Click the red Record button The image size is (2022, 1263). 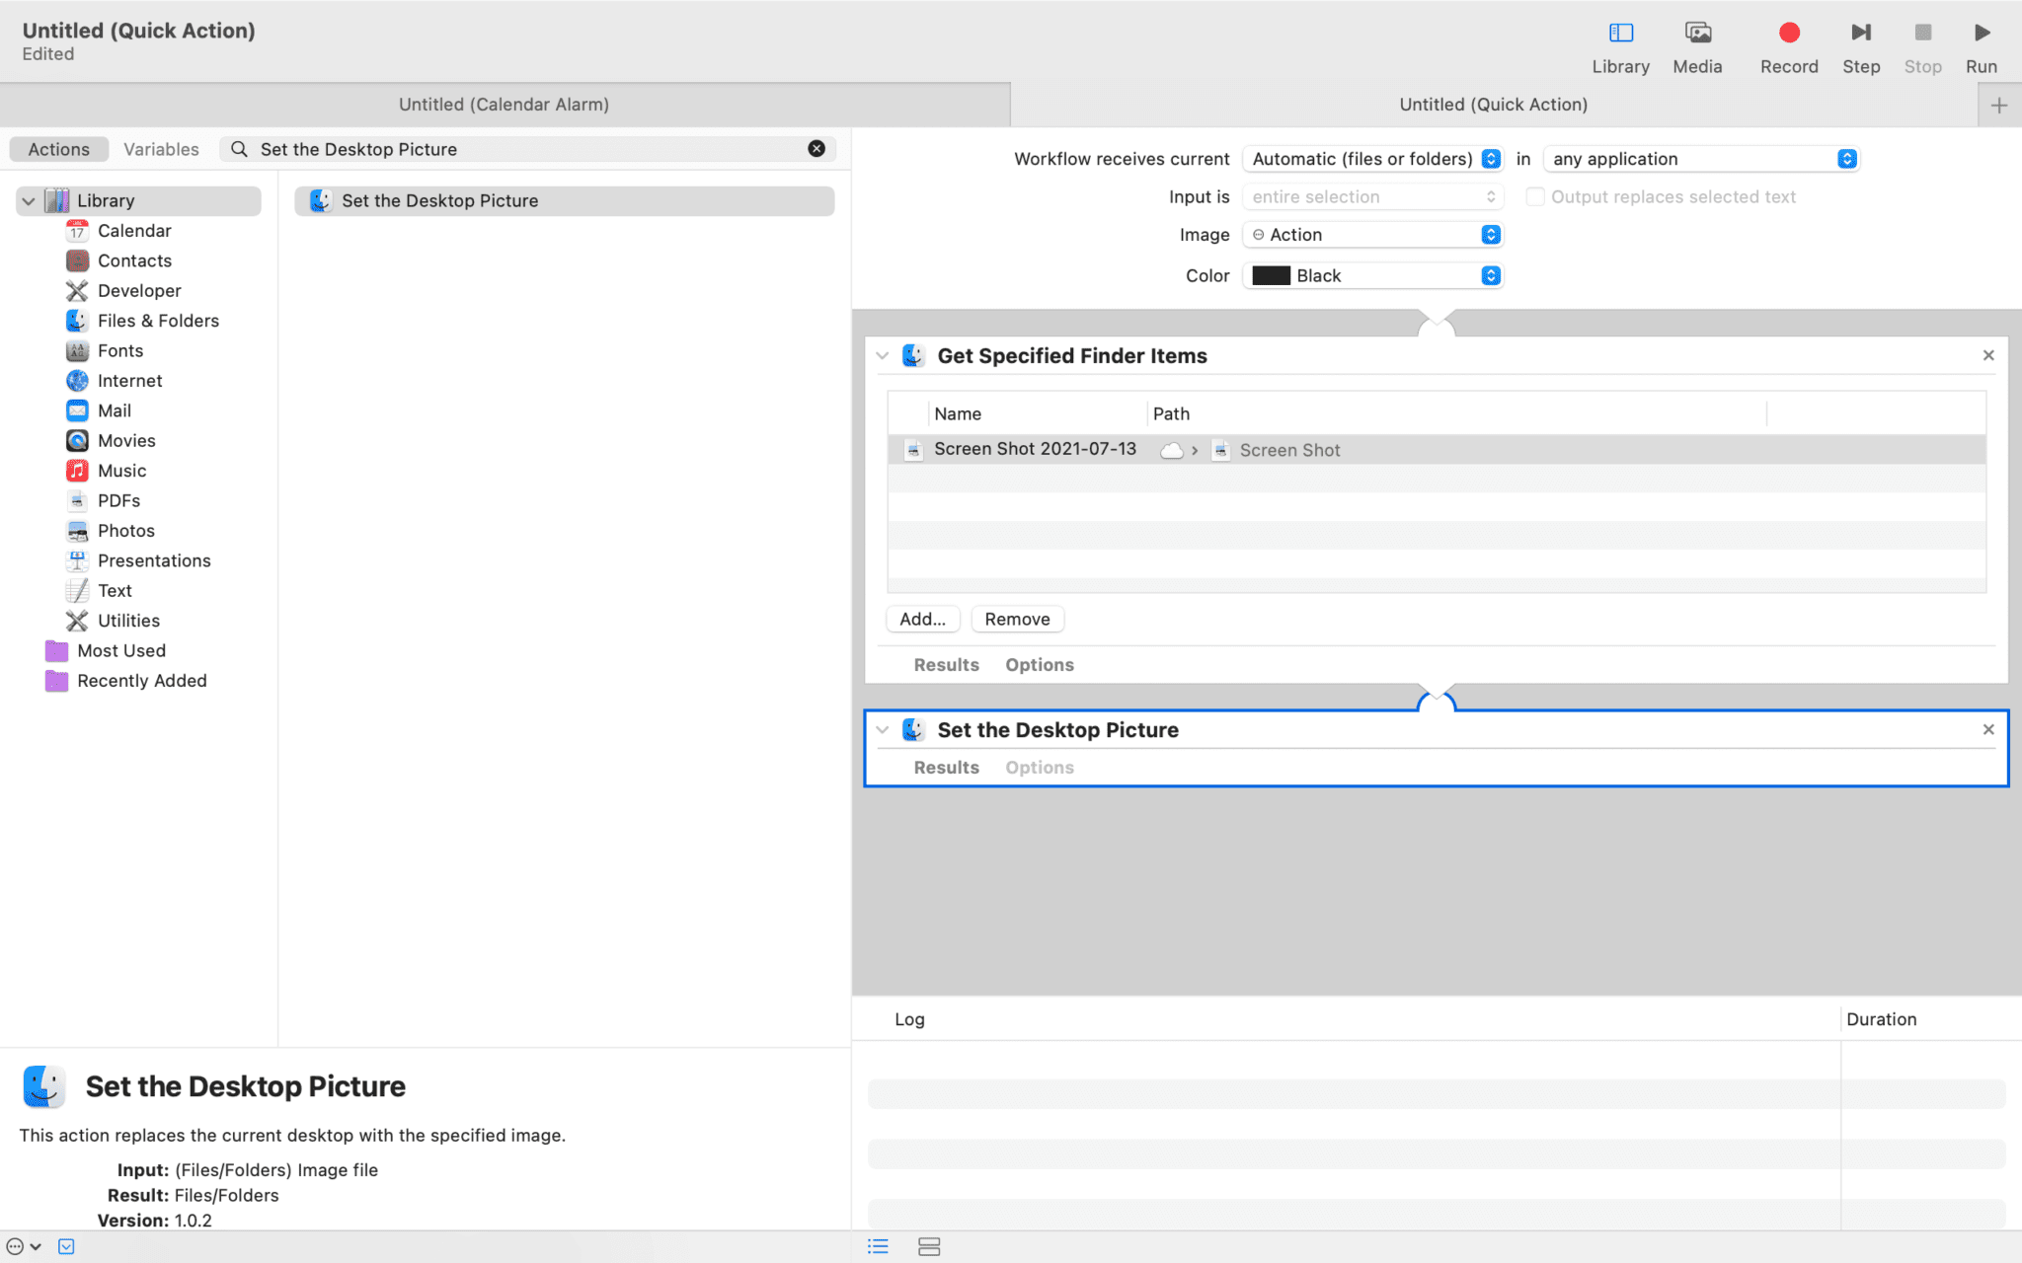(x=1788, y=33)
